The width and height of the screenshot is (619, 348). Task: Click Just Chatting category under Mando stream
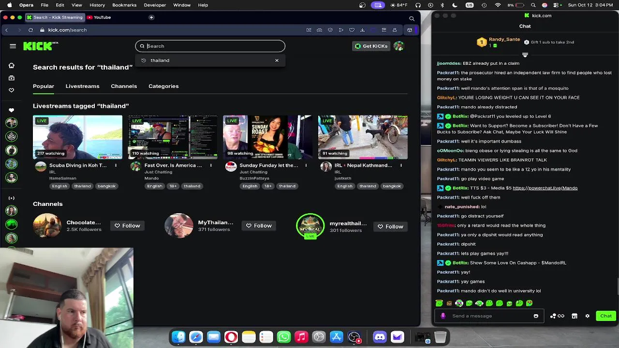(x=158, y=172)
